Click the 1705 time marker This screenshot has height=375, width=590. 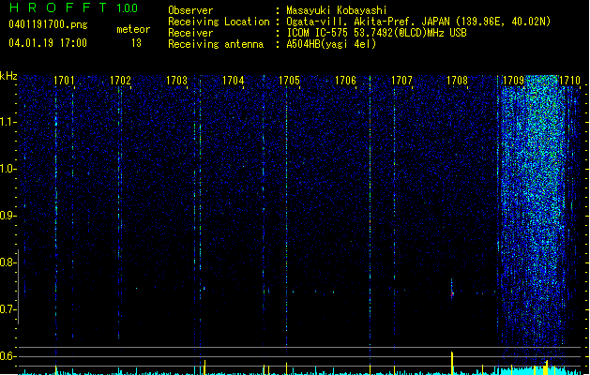289,81
